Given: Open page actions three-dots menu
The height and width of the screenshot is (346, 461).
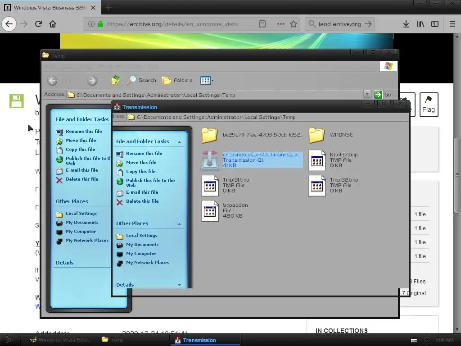Looking at the screenshot, I should point(281,24).
